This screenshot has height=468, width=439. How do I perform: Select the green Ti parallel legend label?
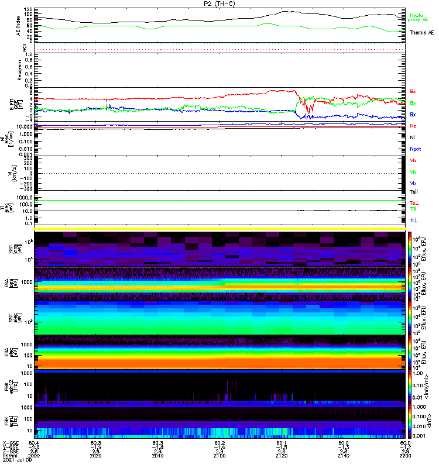[413, 209]
